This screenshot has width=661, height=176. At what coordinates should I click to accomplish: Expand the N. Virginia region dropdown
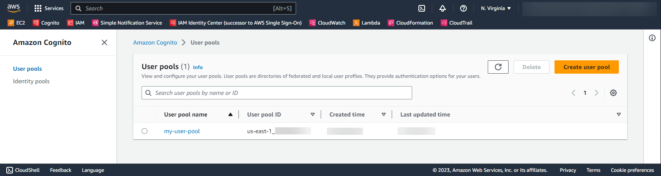(x=496, y=8)
